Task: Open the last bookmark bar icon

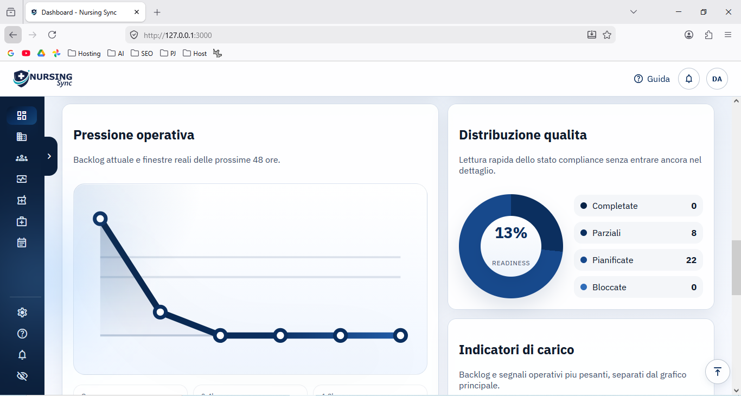Action: click(218, 53)
